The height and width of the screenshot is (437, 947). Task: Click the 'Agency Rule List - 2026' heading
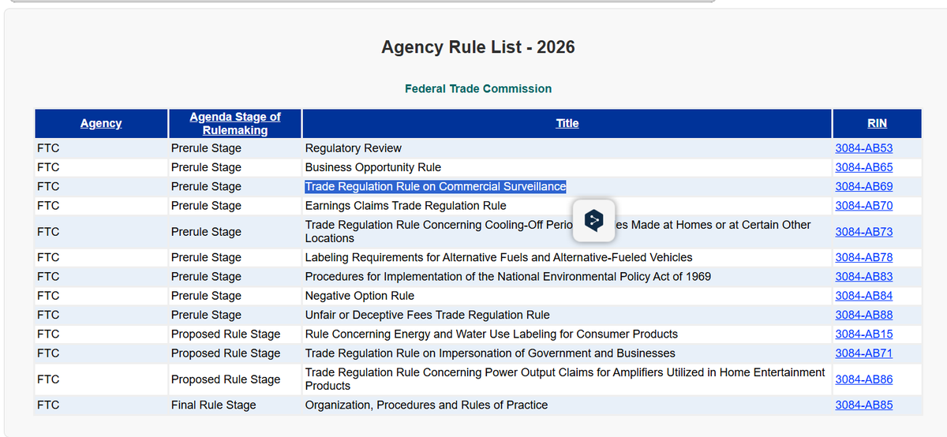[x=478, y=47]
